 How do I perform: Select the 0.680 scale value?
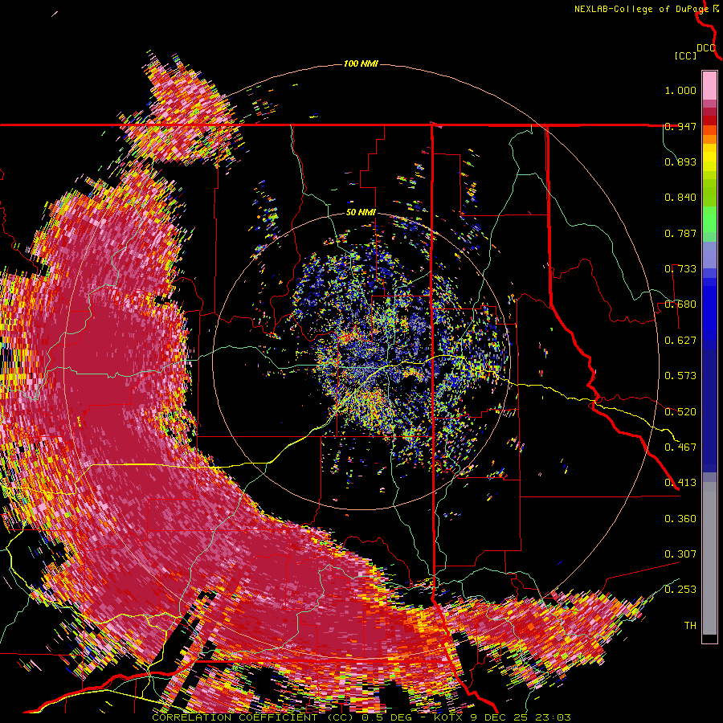coord(680,304)
